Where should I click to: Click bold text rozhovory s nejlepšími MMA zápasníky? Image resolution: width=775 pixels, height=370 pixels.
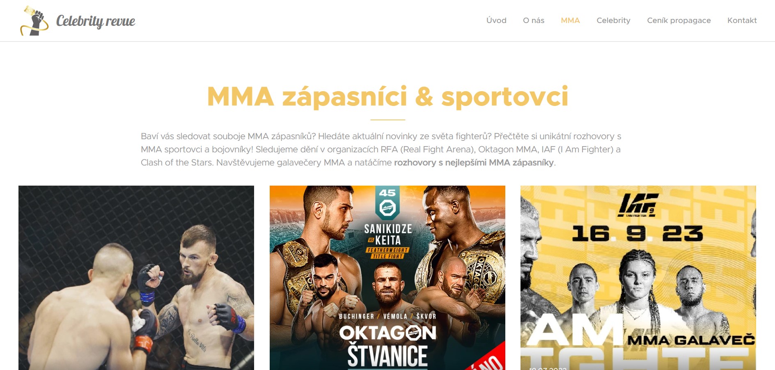[x=474, y=163]
